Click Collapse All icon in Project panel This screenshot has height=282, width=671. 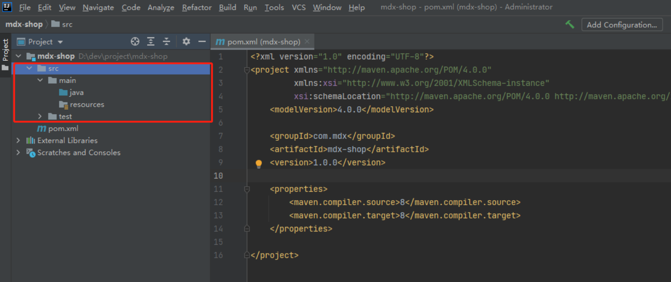[x=166, y=42]
